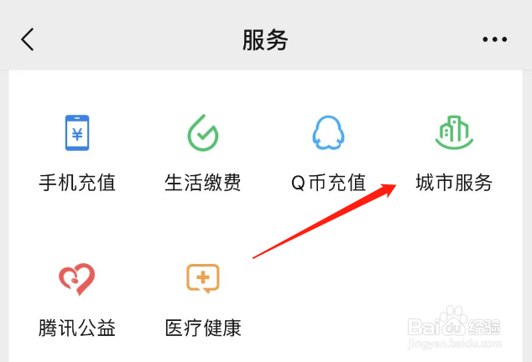
Task: Select the 手机充值 label
Action: (77, 183)
